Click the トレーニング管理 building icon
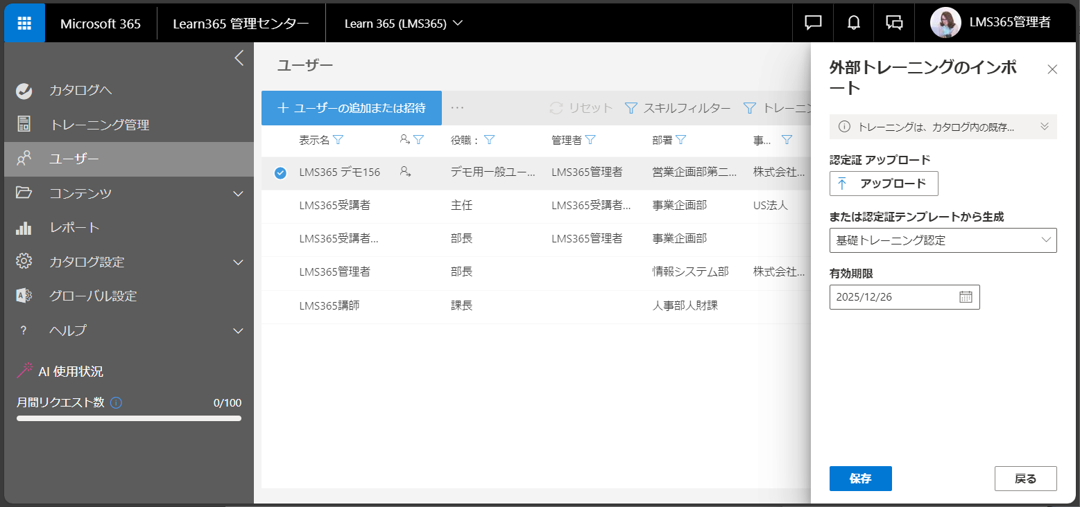The width and height of the screenshot is (1080, 507). tap(24, 125)
